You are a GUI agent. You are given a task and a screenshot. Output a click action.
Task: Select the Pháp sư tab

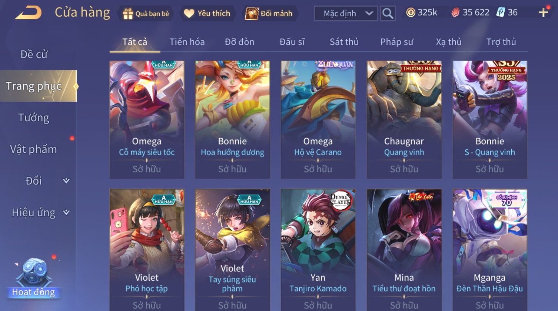click(397, 42)
